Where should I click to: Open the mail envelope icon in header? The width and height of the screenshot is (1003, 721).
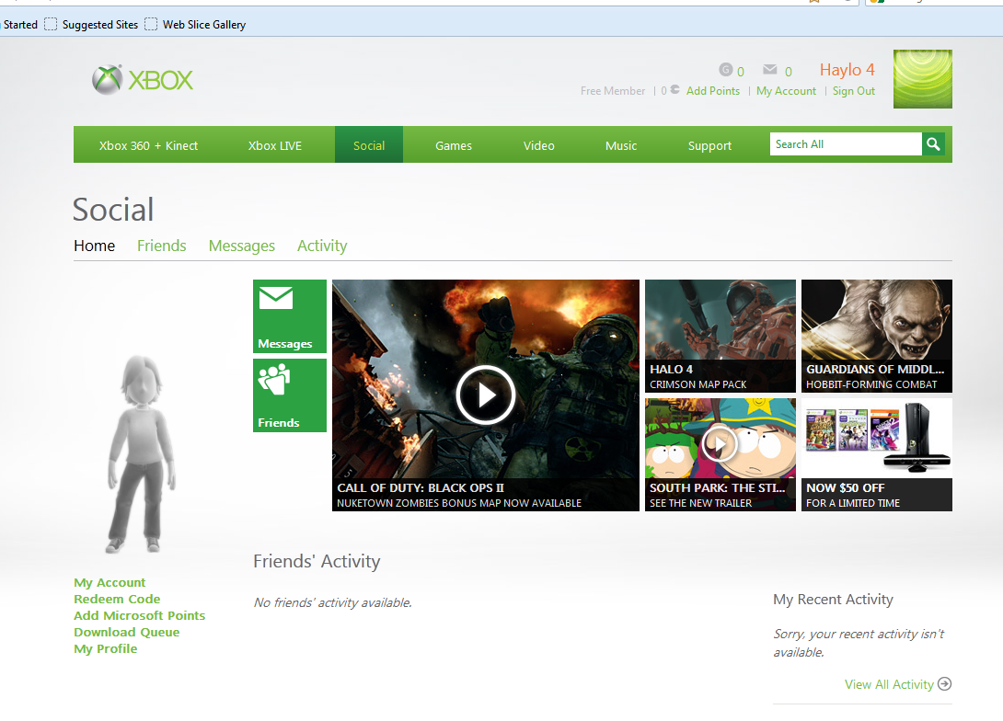770,69
